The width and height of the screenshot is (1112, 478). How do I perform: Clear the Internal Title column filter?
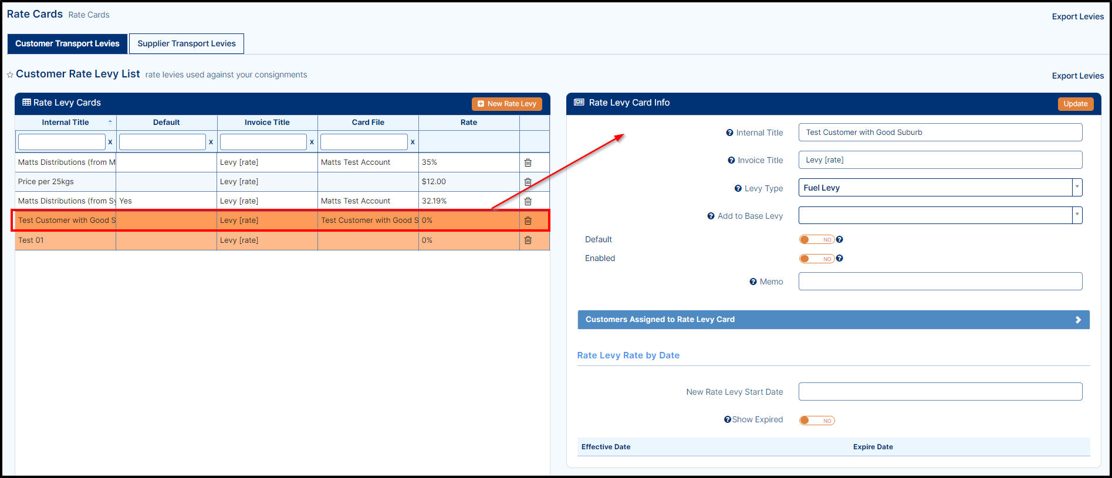click(110, 142)
